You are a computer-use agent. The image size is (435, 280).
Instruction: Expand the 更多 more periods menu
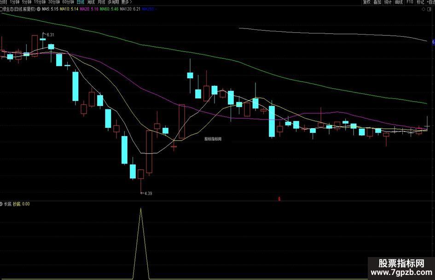point(127,2)
